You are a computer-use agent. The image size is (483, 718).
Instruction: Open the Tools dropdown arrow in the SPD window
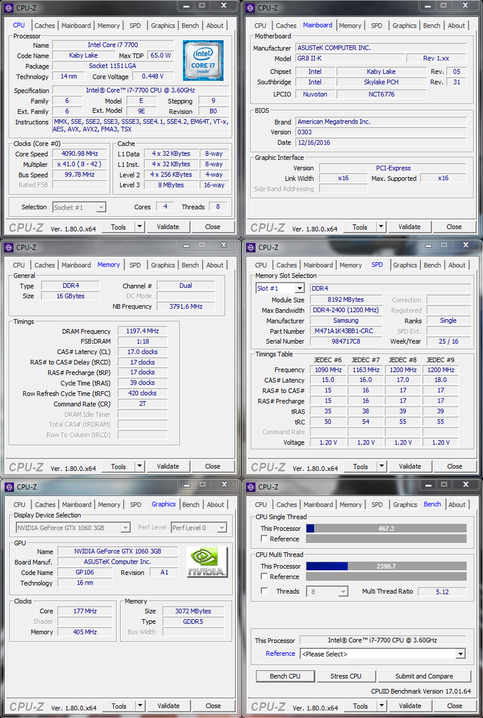381,466
